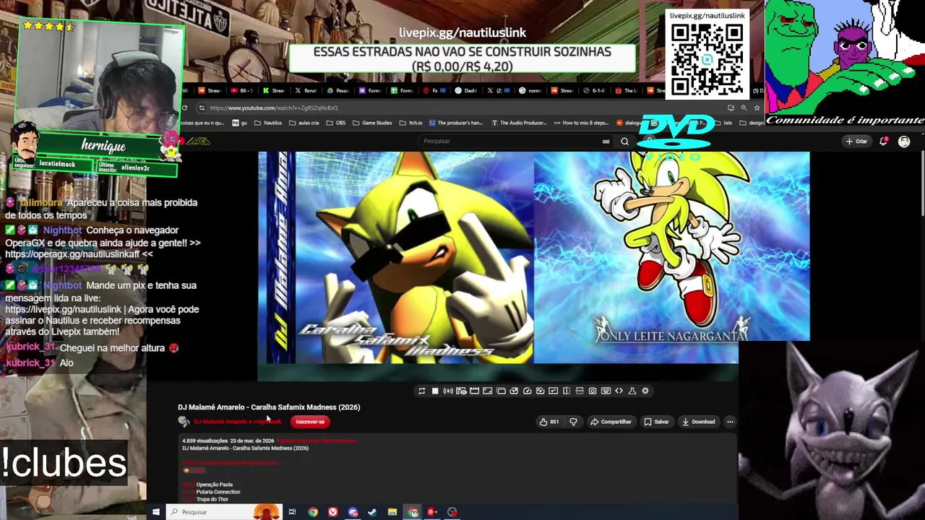This screenshot has height=520, width=925.
Task: Open the three-dot more actions menu
Action: tap(730, 422)
